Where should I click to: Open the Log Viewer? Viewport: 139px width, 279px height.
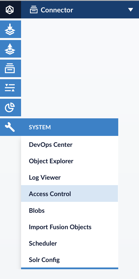[69, 177]
